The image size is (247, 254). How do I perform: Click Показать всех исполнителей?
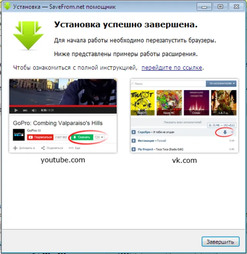point(183,122)
